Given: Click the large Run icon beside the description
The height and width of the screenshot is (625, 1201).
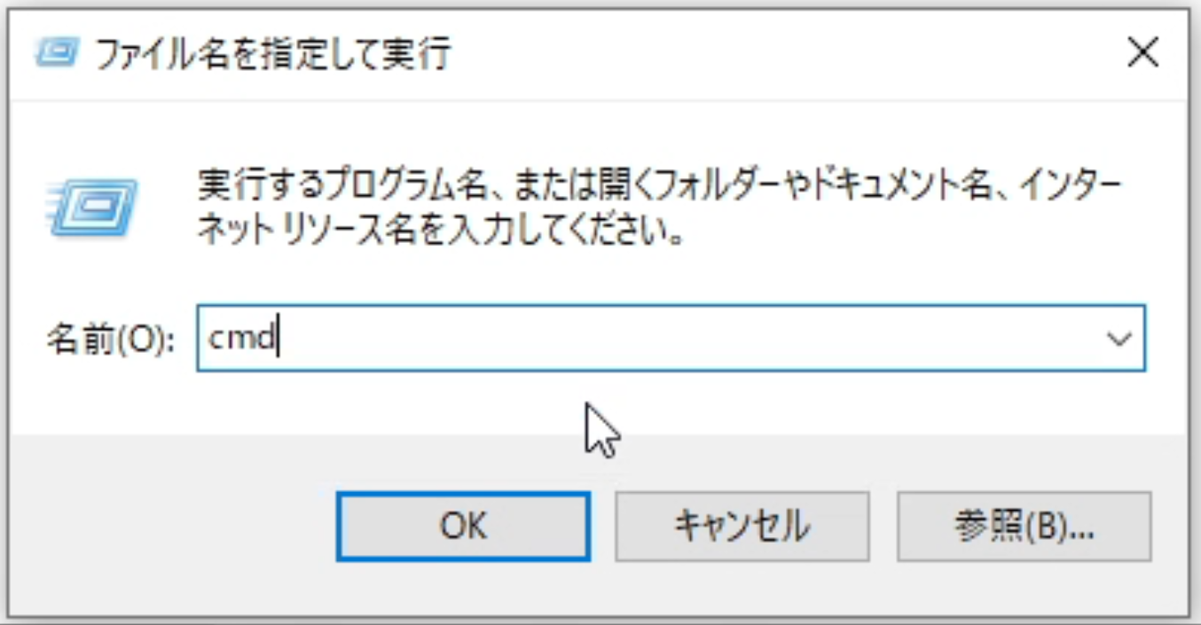Looking at the screenshot, I should click(92, 206).
